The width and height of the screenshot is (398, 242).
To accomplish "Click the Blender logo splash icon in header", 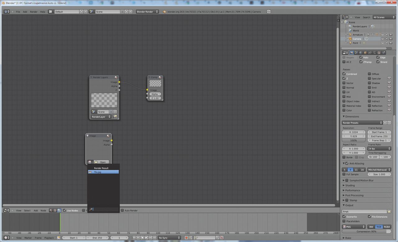I will pyautogui.click(x=164, y=11).
